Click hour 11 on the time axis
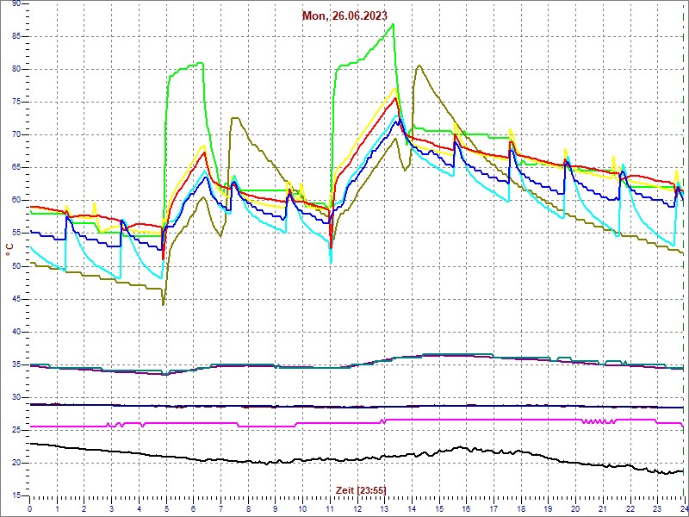 pos(330,509)
